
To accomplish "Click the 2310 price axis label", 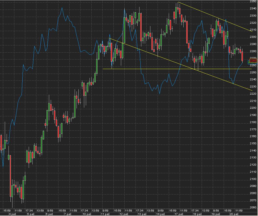I will (253, 30).
